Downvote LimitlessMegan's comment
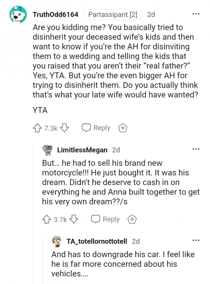 [x=74, y=219]
